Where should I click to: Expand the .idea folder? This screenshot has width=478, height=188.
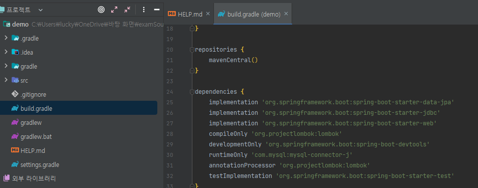coord(6,52)
